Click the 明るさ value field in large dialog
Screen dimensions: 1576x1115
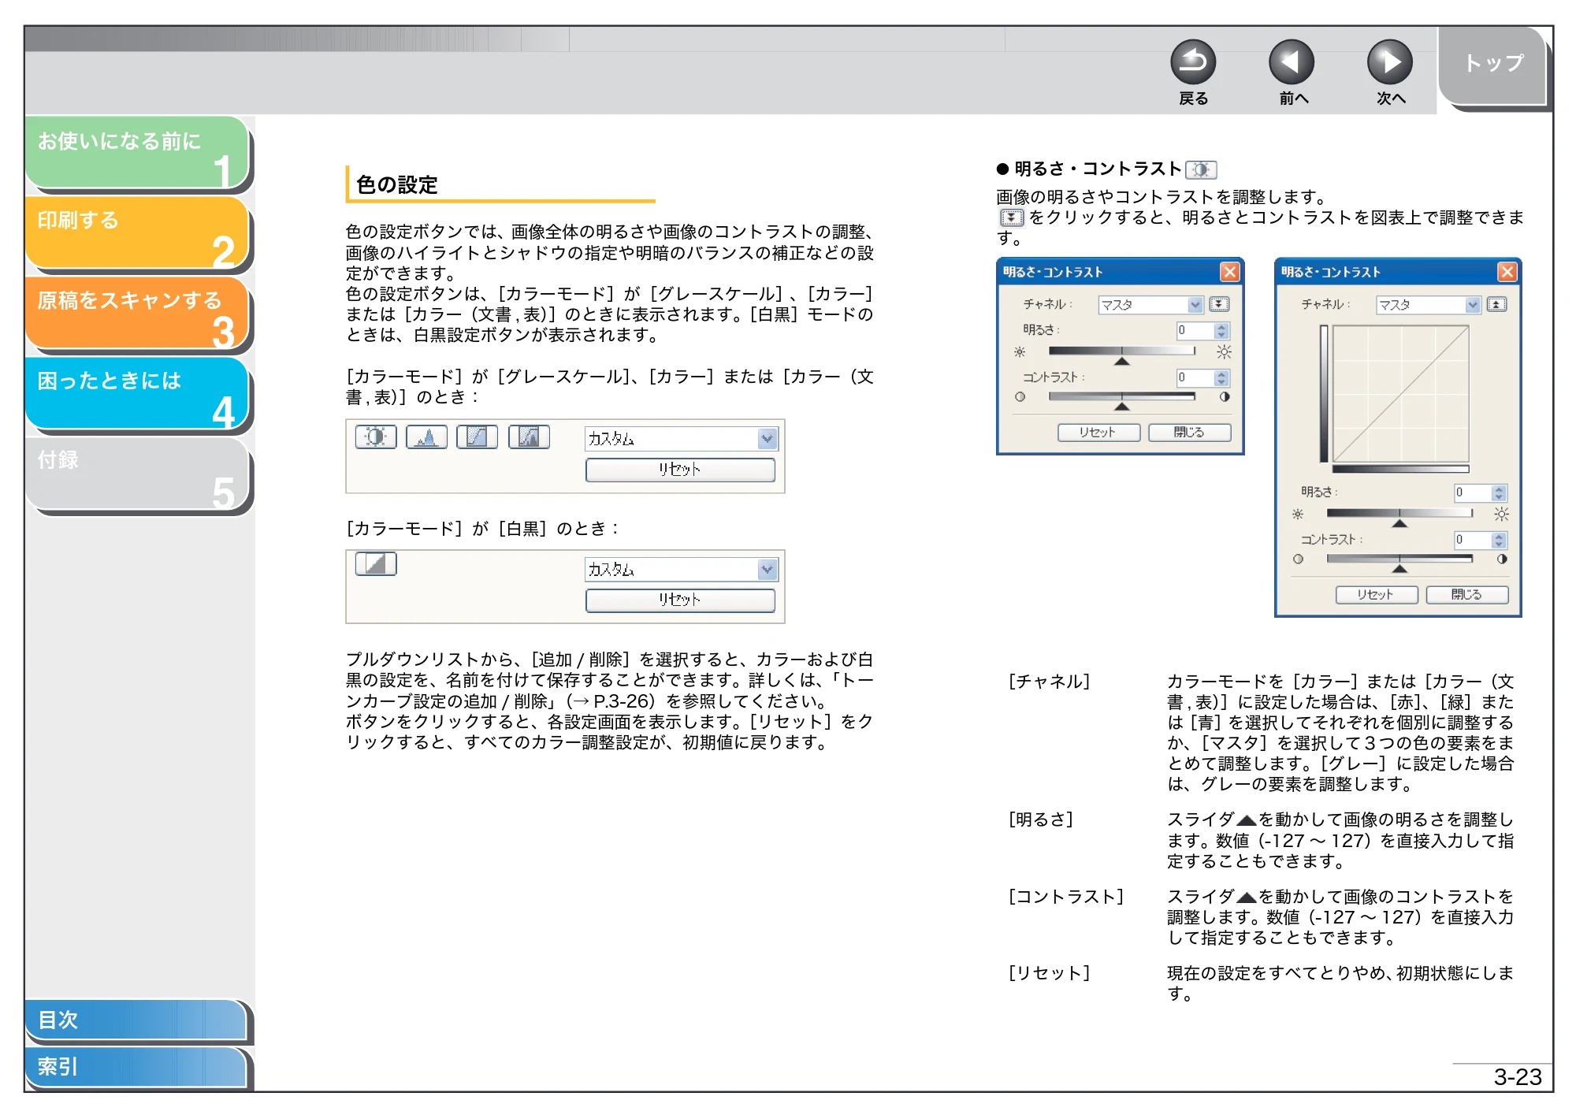(x=1472, y=492)
